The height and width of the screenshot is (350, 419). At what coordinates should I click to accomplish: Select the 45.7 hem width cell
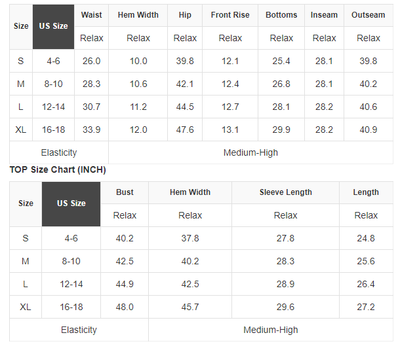coord(190,307)
